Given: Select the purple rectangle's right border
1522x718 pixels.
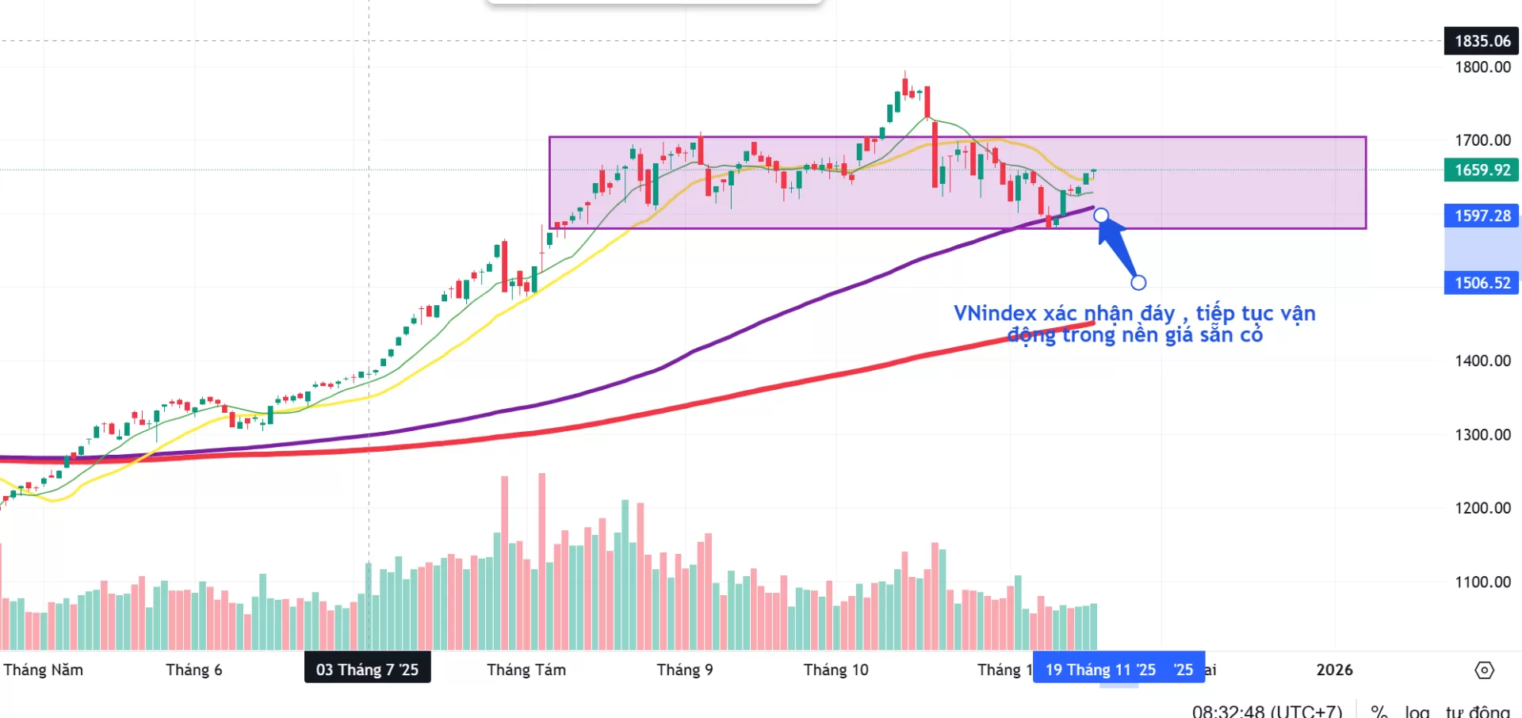Looking at the screenshot, I should [1366, 182].
